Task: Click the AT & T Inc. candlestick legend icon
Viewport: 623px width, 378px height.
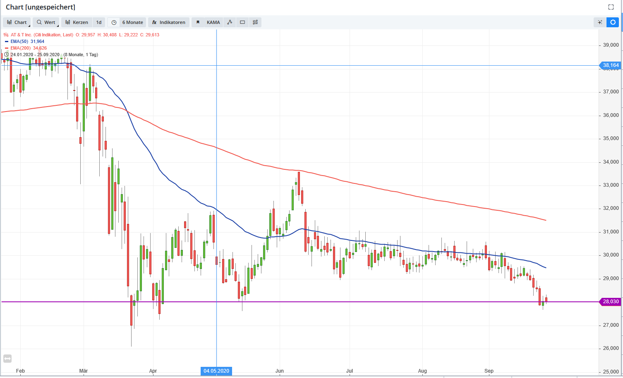Action: coord(6,35)
